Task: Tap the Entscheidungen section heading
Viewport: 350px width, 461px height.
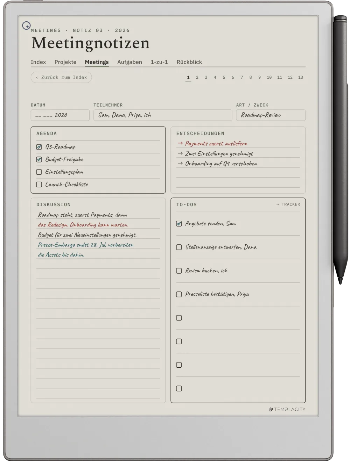Action: (x=200, y=134)
